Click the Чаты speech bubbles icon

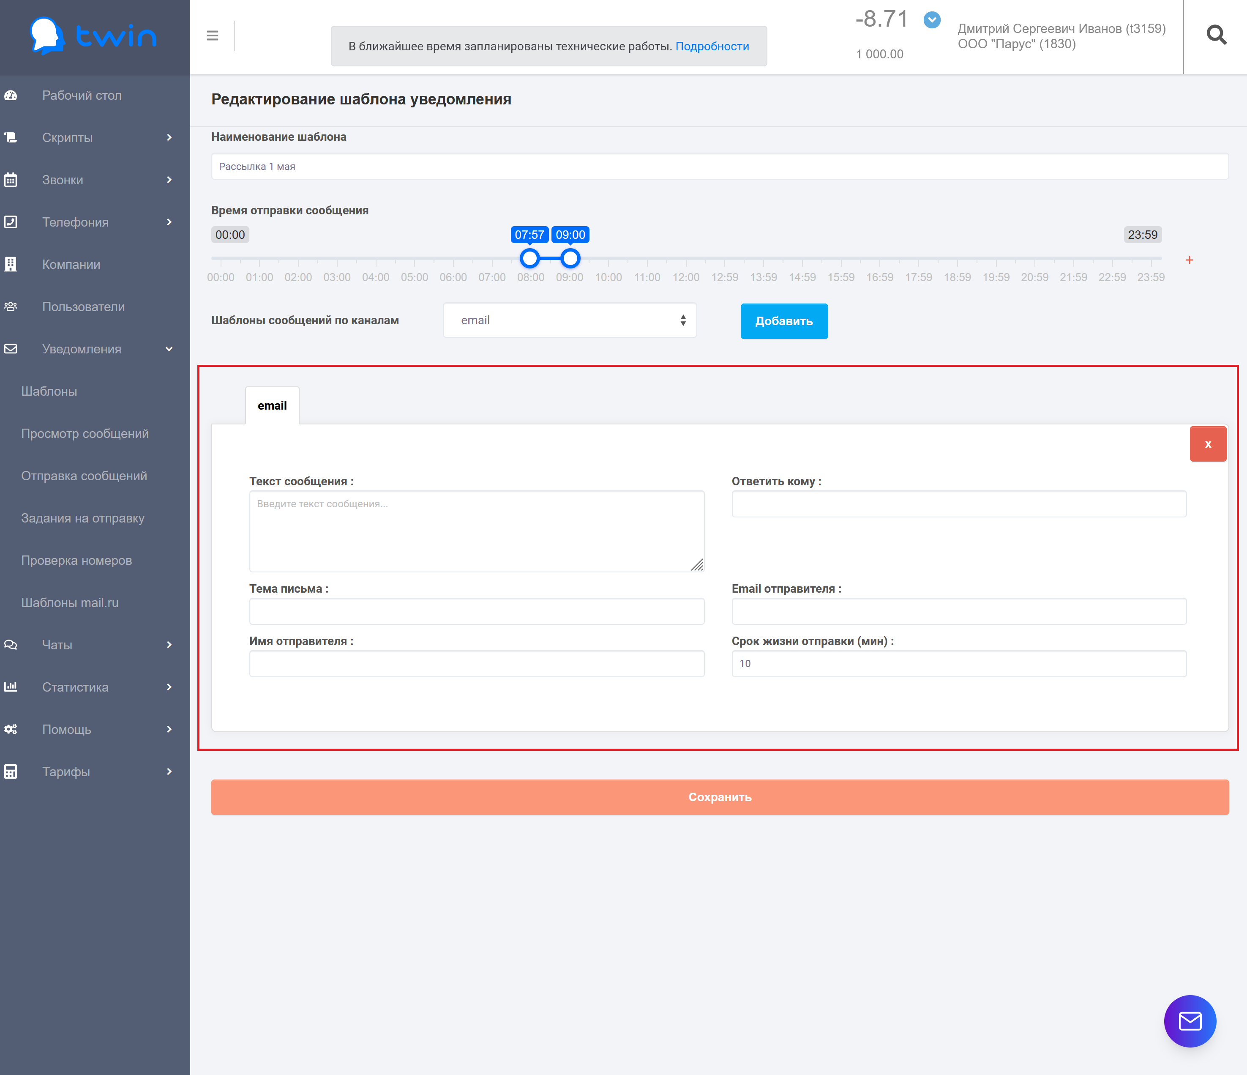click(11, 645)
